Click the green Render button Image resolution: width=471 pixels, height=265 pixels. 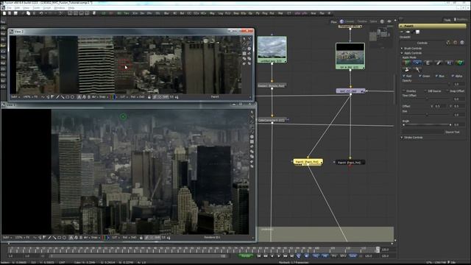246,256
